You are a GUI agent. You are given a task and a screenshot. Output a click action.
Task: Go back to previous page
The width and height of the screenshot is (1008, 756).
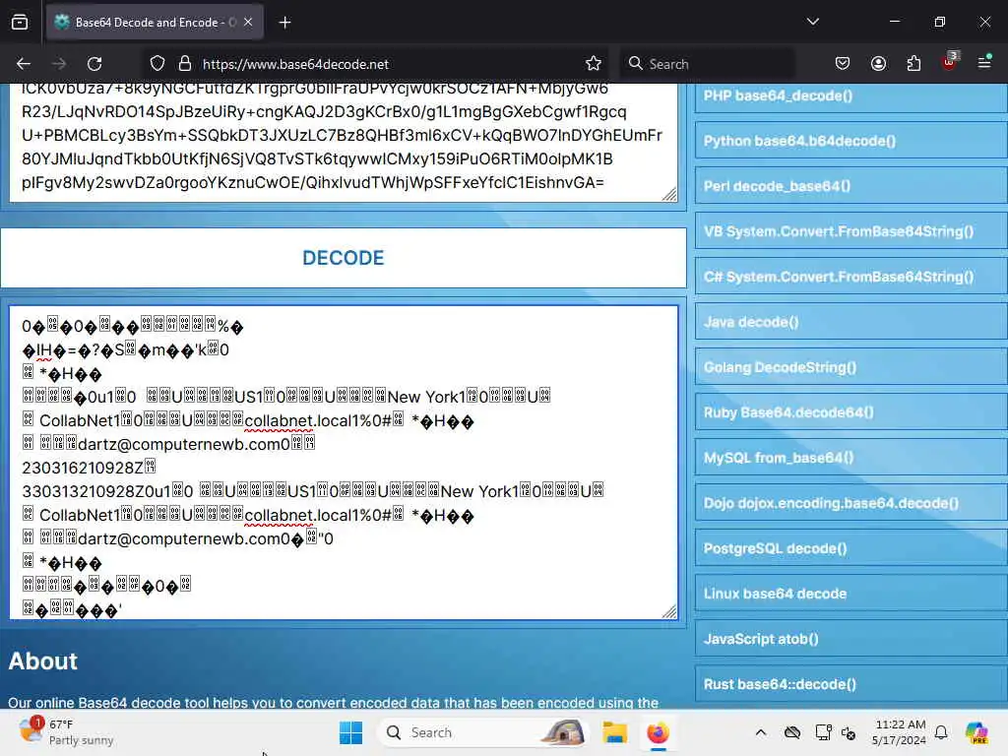point(24,64)
